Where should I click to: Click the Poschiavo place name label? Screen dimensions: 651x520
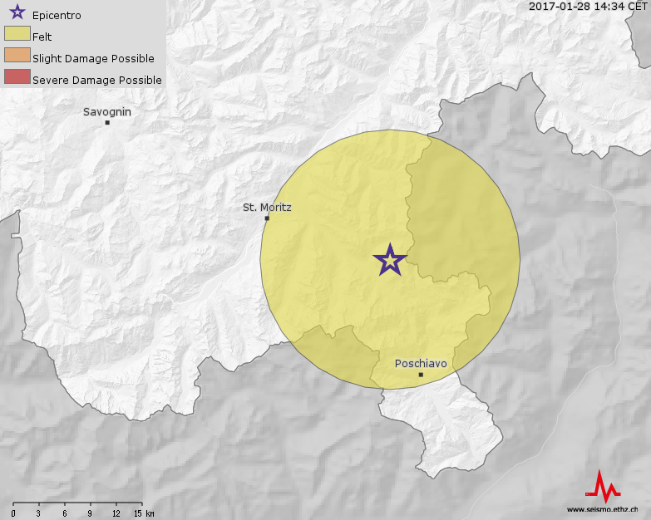coord(421,364)
